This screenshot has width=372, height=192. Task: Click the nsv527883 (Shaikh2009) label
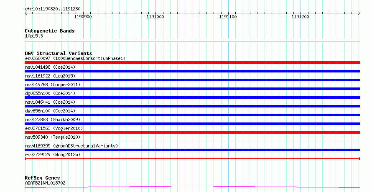(x=53, y=120)
